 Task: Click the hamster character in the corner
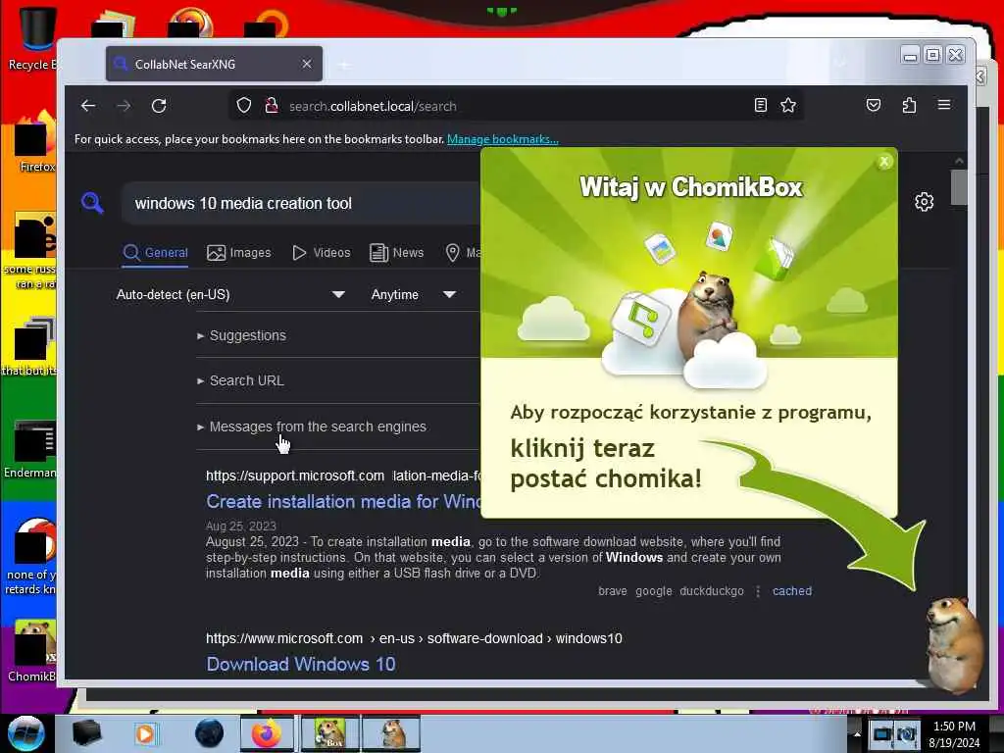[954, 643]
